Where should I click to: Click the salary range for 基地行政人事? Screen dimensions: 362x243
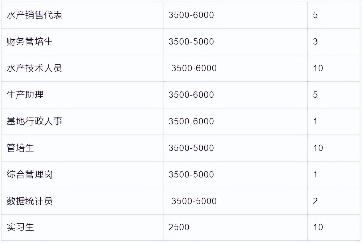click(x=191, y=121)
